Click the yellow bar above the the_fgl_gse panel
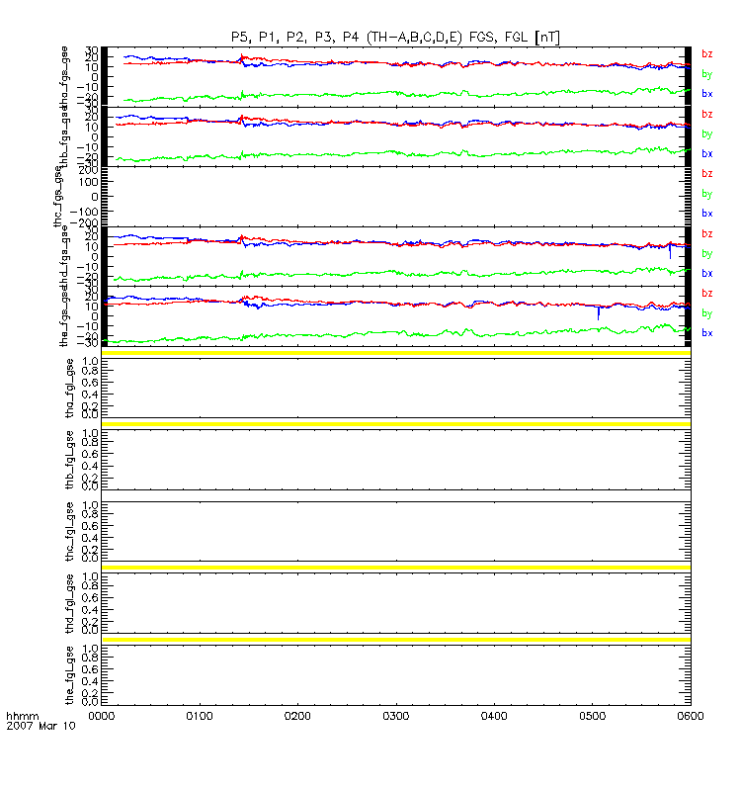The height and width of the screenshot is (791, 741). [396, 640]
